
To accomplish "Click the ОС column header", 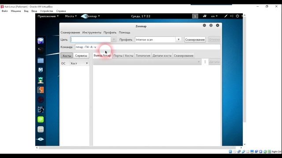I will pyautogui.click(x=63, y=63).
